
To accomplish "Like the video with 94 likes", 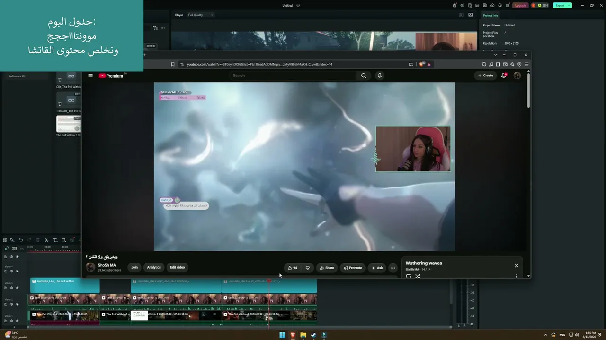I will pyautogui.click(x=293, y=268).
